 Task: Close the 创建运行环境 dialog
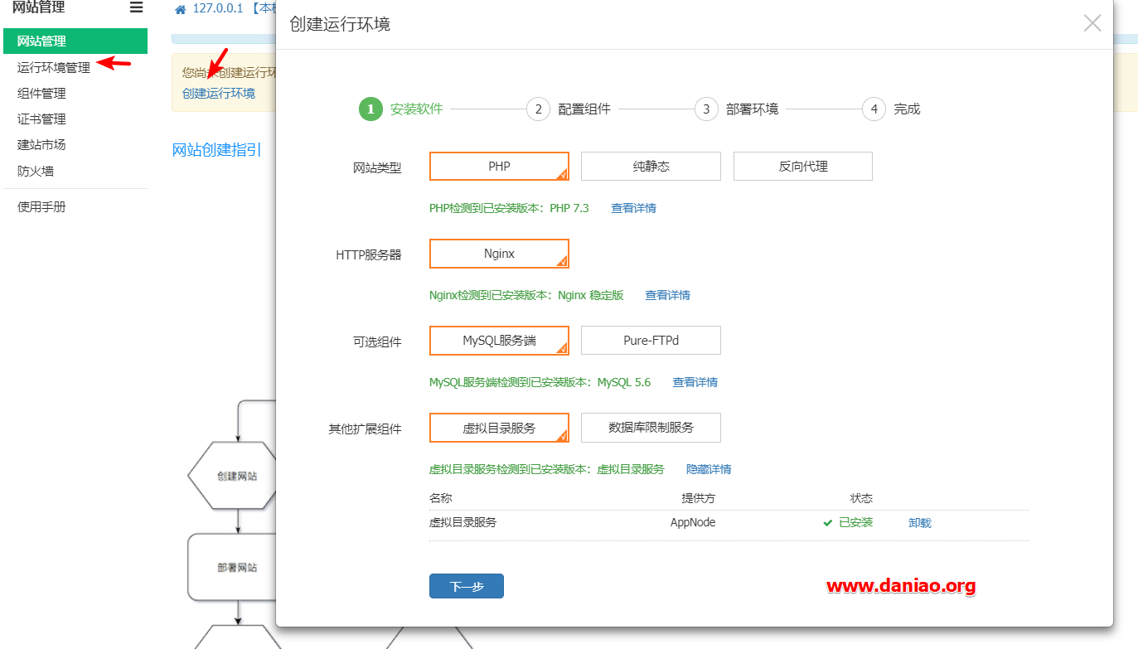[x=1092, y=23]
